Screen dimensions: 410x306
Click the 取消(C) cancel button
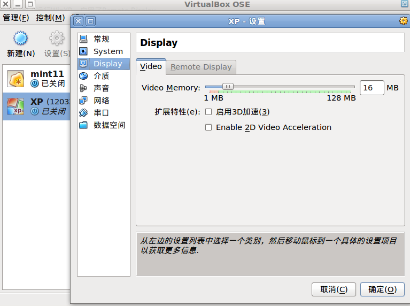coord(334,289)
